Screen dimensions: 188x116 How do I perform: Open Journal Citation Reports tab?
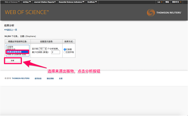point(45,2)
